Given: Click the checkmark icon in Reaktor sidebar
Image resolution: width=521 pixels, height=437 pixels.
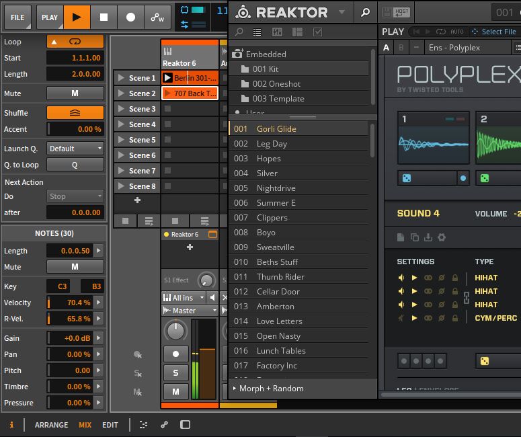Looking at the screenshot, I should [x=317, y=32].
